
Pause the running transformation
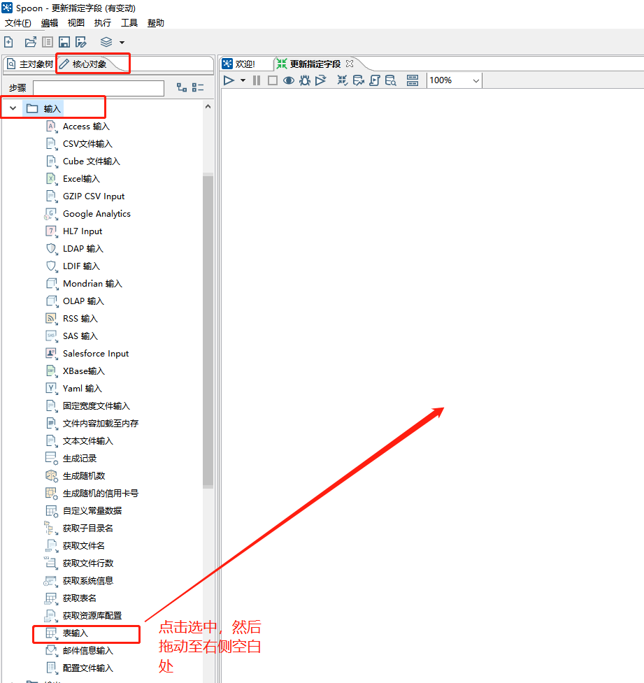point(257,80)
